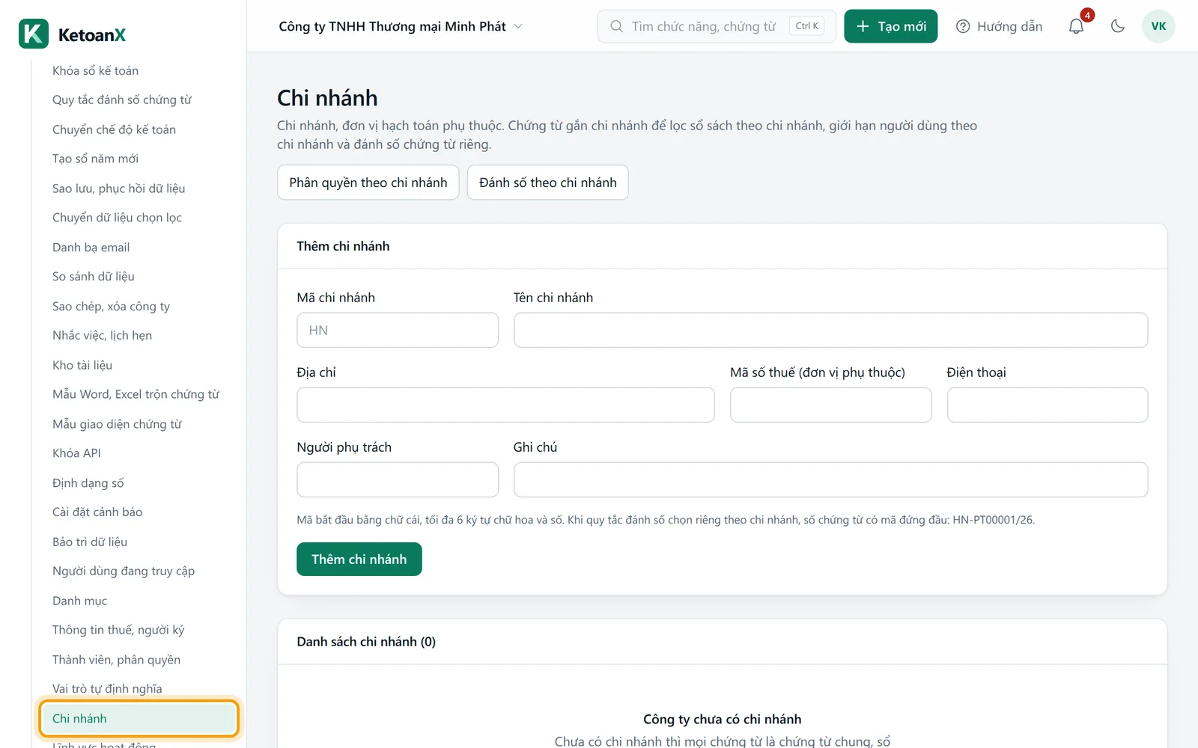Open the VK user avatar menu

tap(1158, 26)
